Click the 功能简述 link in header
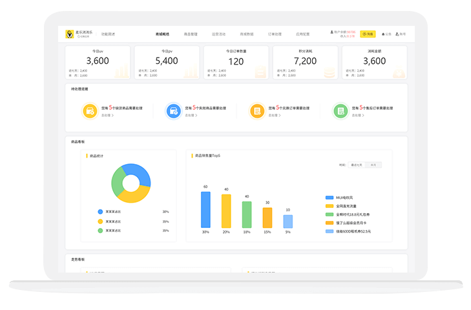Screen dimensions: 471x310 (108, 34)
